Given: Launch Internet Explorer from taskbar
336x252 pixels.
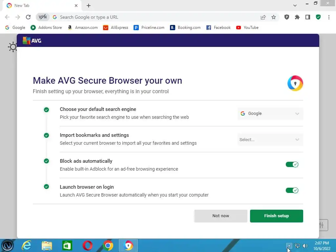Looking at the screenshot, I should 27,245.
